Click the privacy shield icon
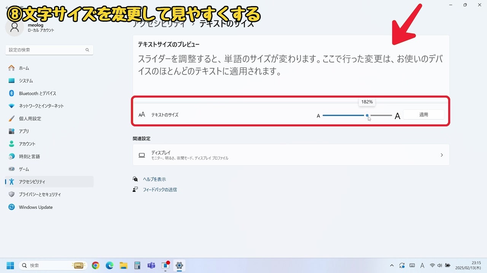 click(11, 195)
